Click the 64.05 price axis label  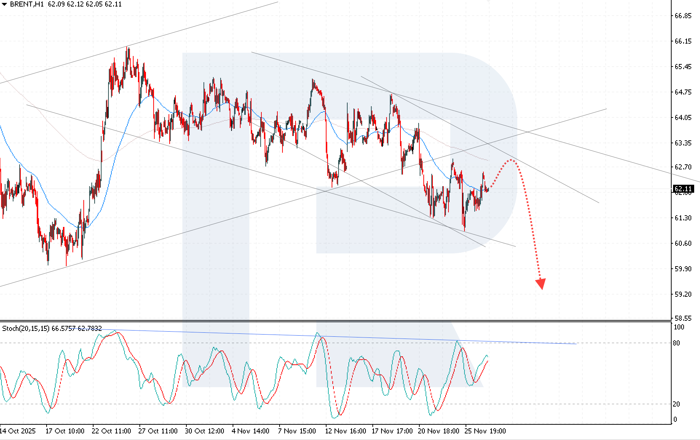coord(683,117)
